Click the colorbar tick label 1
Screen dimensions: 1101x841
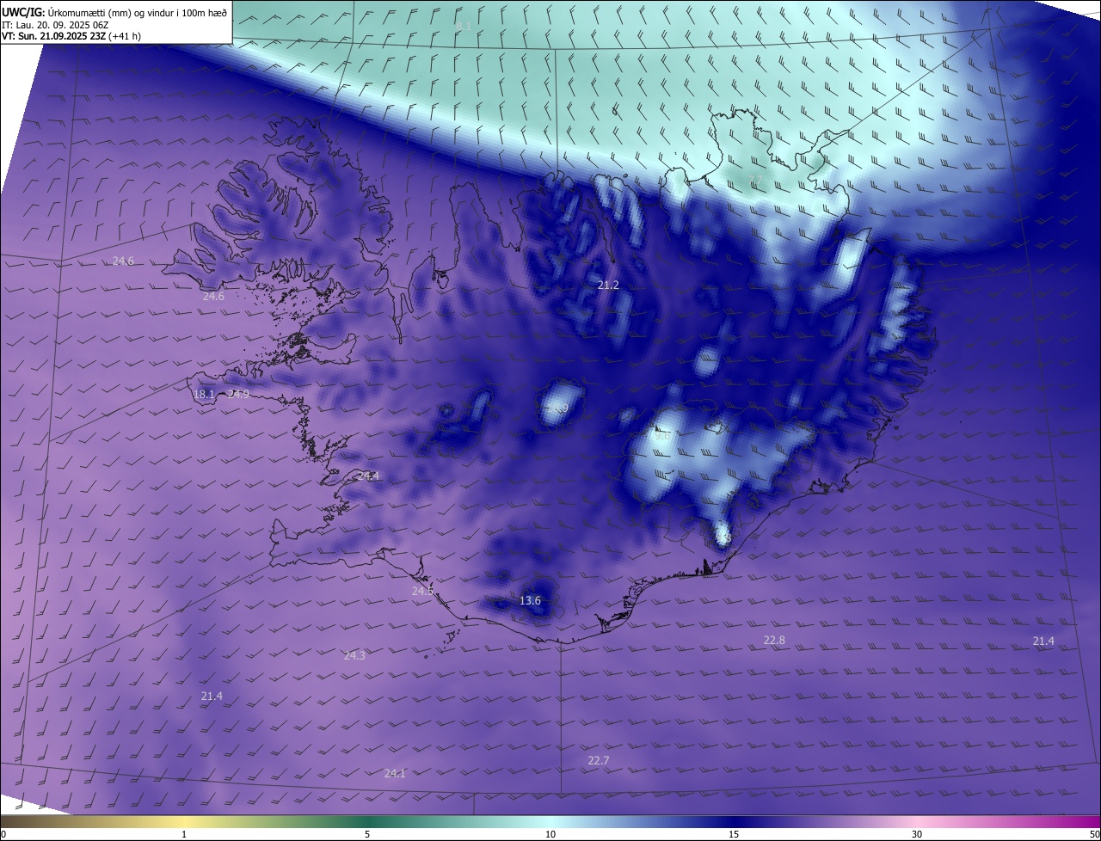pos(184,834)
